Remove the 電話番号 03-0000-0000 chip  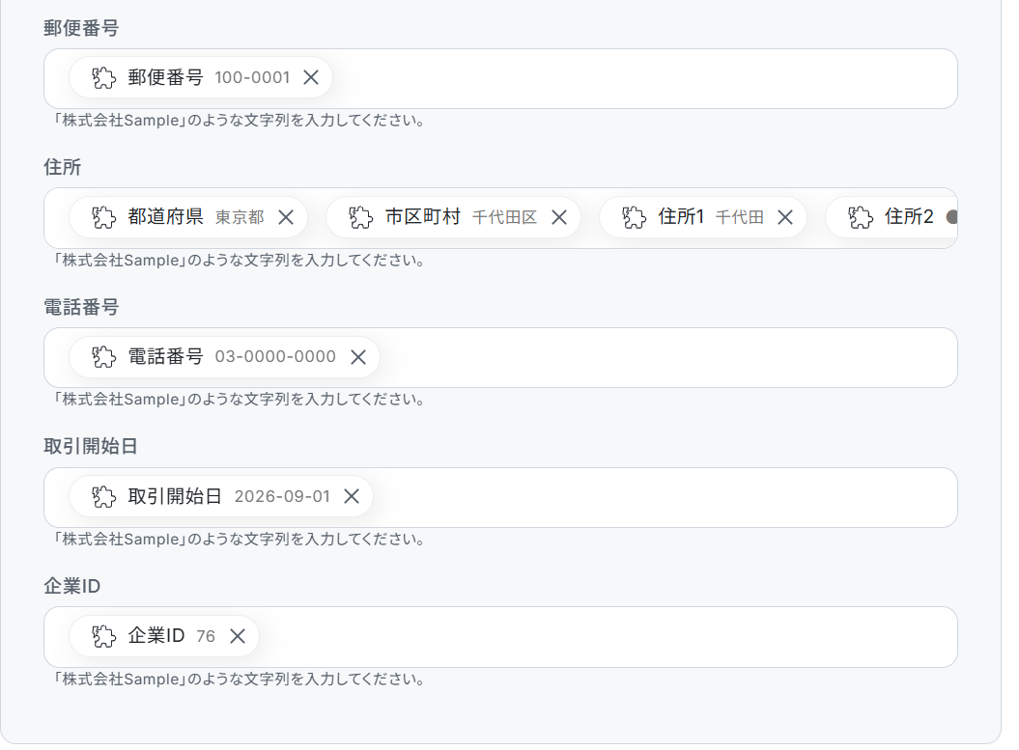pos(358,357)
